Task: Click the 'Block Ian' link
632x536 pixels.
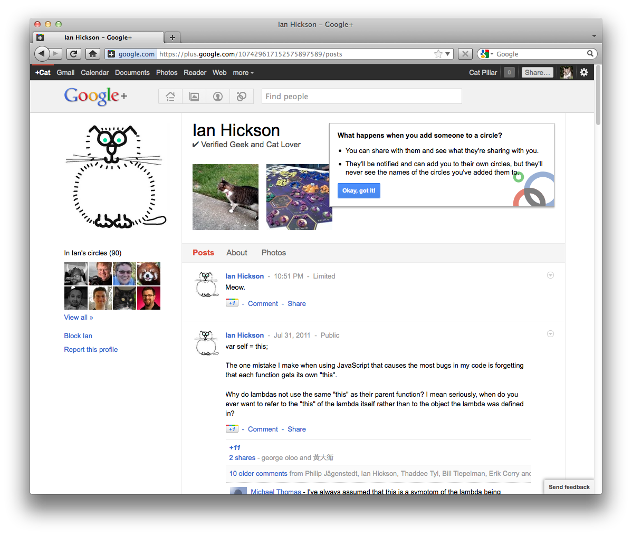Action: point(78,336)
